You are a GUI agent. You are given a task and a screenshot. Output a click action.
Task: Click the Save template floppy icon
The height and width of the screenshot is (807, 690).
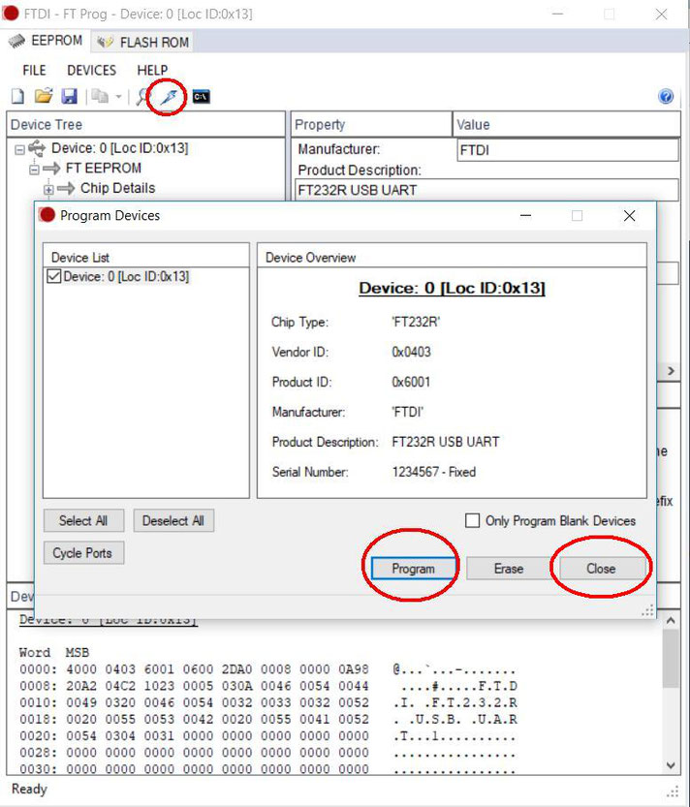tap(69, 96)
